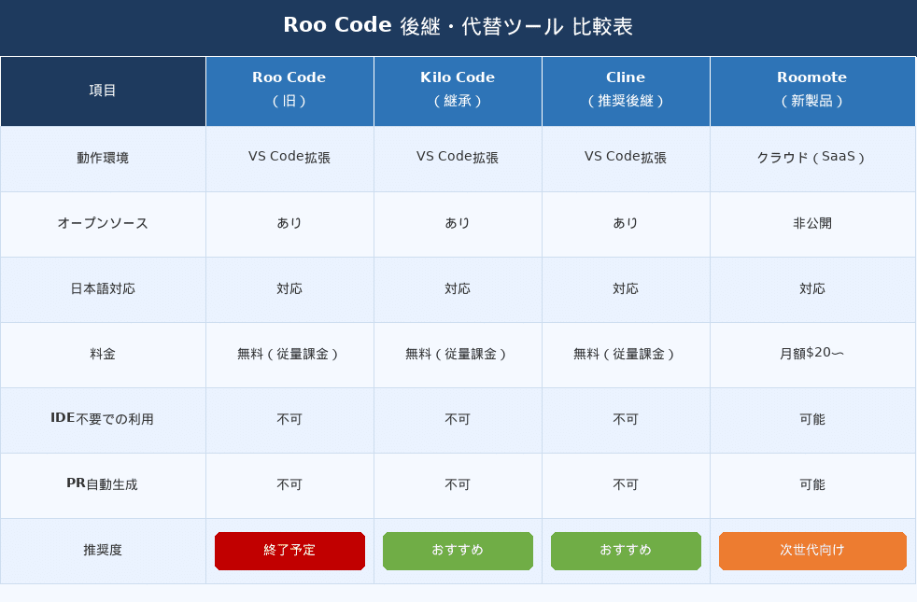Click the オープンソース row label
This screenshot has width=917, height=602.
pos(103,223)
